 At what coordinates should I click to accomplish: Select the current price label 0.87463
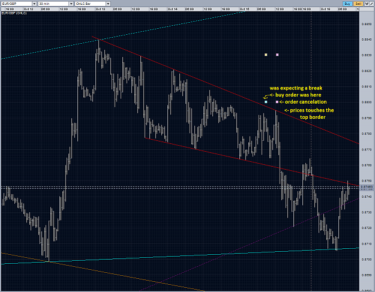pos(367,187)
